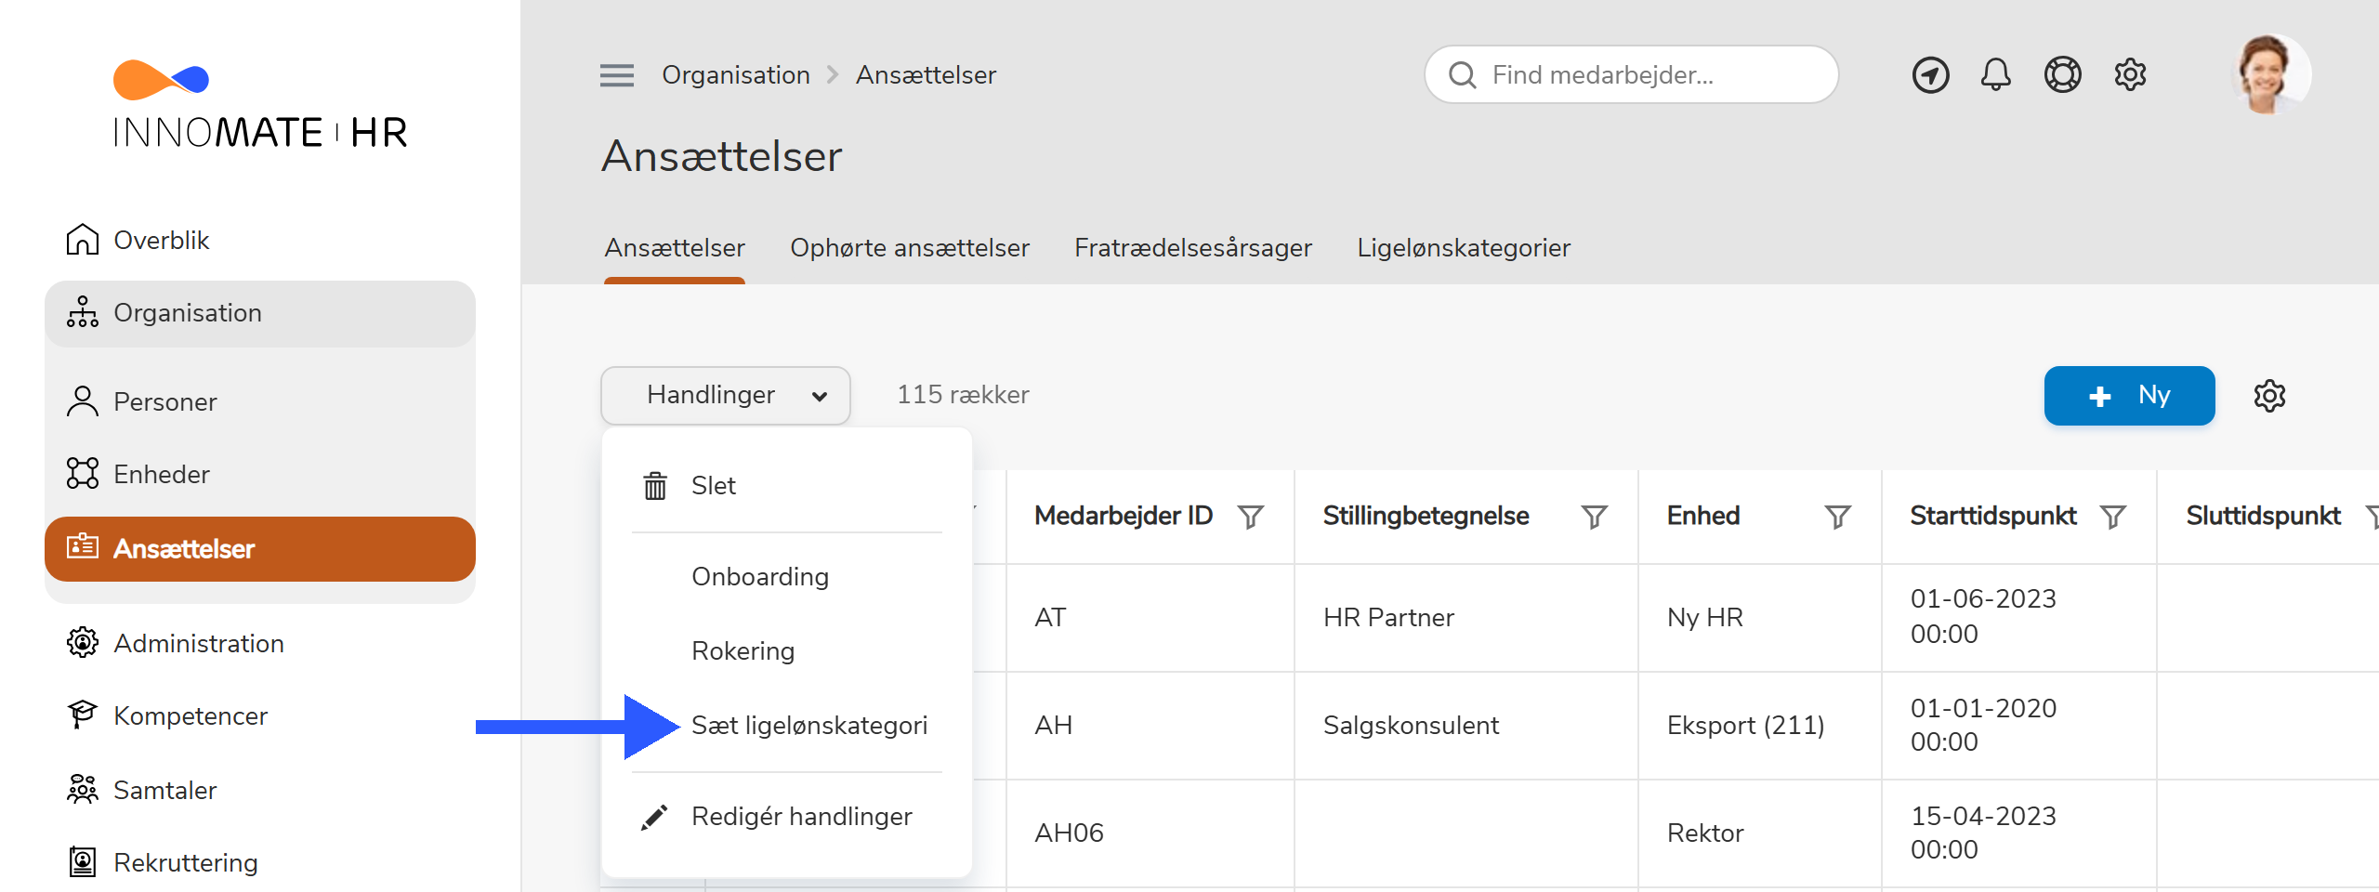The image size is (2379, 892).
Task: Click the Ansættelser sidebar icon
Action: coord(83,546)
